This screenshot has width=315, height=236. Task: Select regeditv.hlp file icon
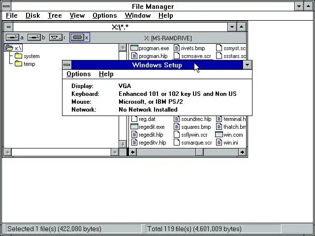(134, 143)
